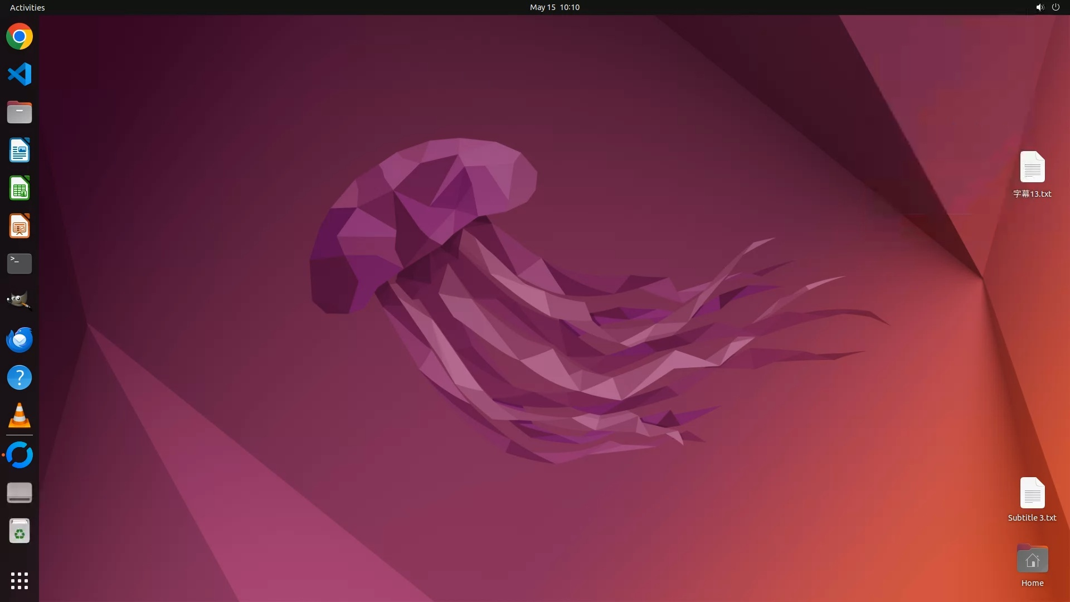Click the running blue circular app icon
The width and height of the screenshot is (1070, 602).
point(20,455)
